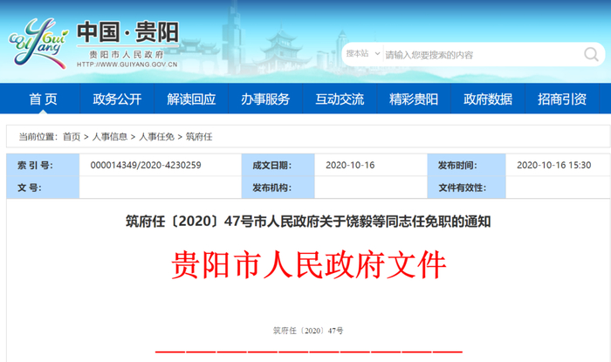611x362 pixels.
Task: Open the 互动交流 menu item
Action: 340,99
